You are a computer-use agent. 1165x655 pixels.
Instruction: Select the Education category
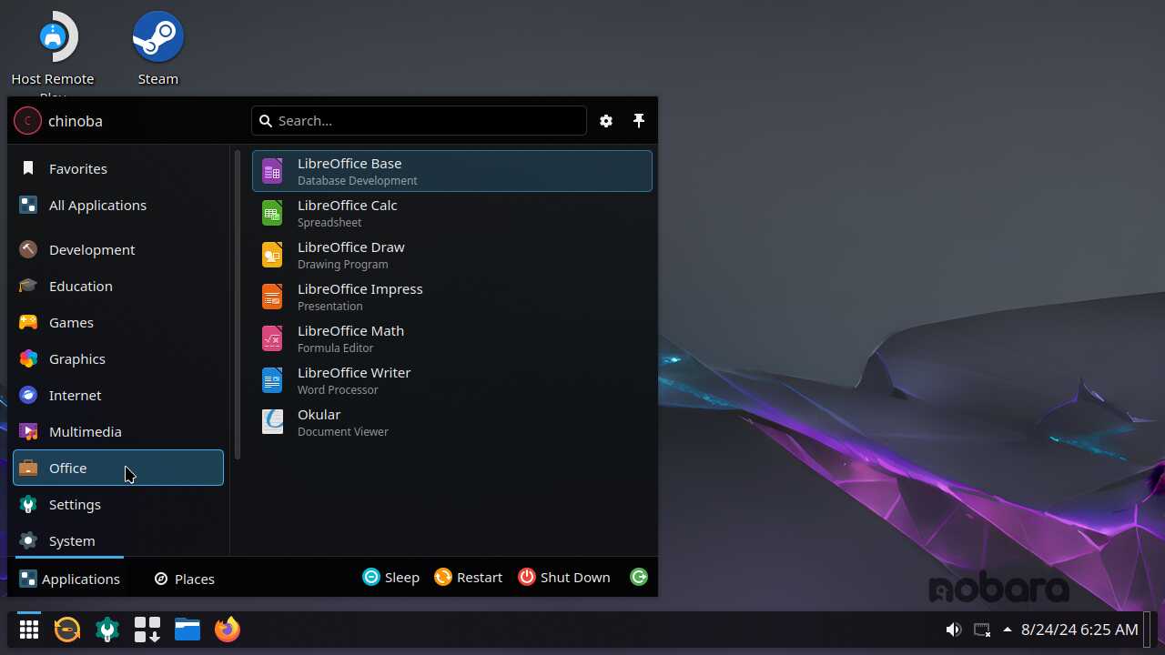pos(118,286)
